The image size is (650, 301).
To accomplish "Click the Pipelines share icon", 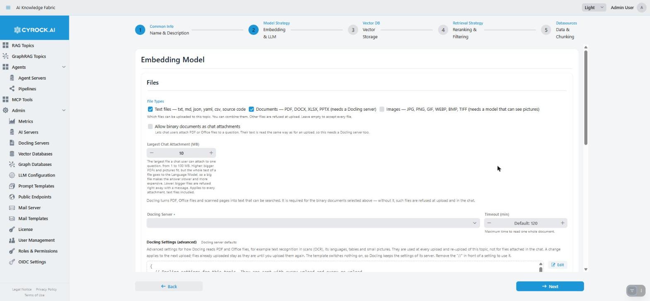I will tap(12, 89).
